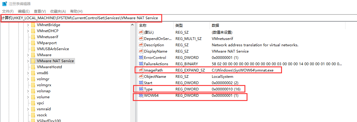Screen dimensions: 357x122
Task: Select the Description value string icon
Action: click(x=141, y=45)
